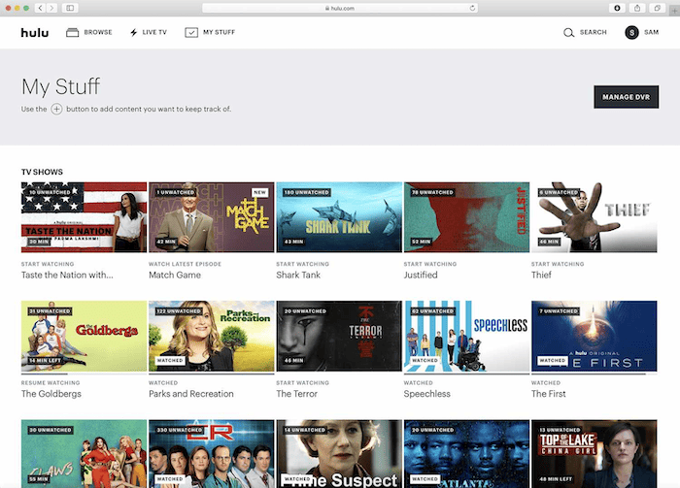
Task: Click the 'Speechless' title link
Action: [x=427, y=394]
